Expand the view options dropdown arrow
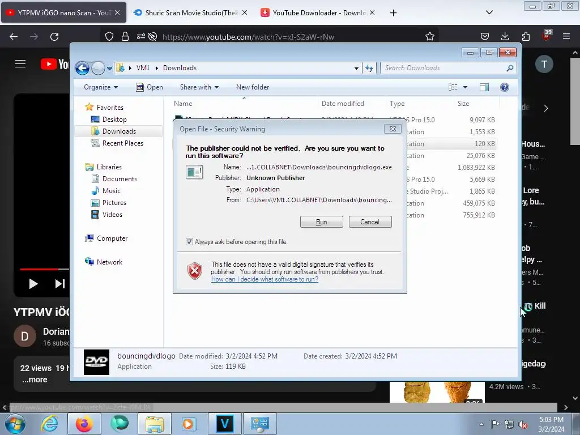This screenshot has width=580, height=435. [466, 87]
